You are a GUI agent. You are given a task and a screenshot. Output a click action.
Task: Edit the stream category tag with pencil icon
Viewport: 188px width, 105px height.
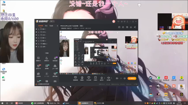(71, 28)
